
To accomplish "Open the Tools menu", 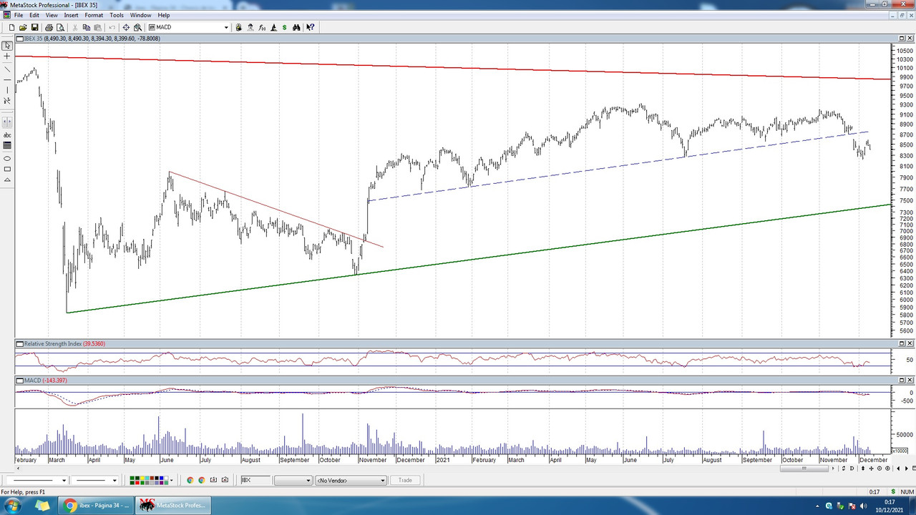I will click(x=117, y=15).
